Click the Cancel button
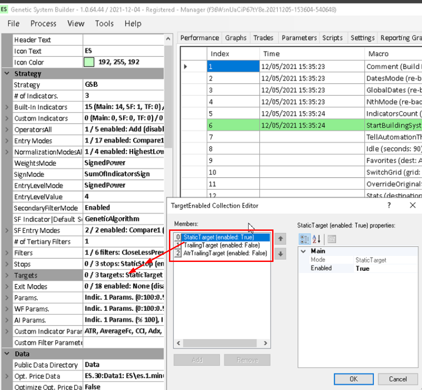Viewport: 422px width, 390px height. [x=398, y=379]
